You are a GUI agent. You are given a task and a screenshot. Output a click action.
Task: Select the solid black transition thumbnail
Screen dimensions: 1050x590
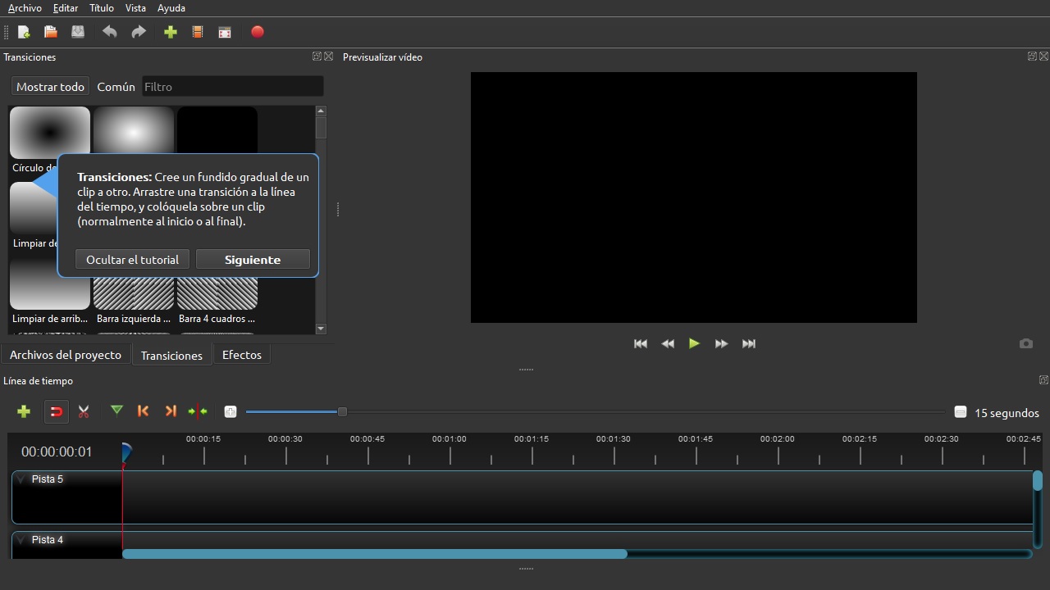click(x=217, y=130)
